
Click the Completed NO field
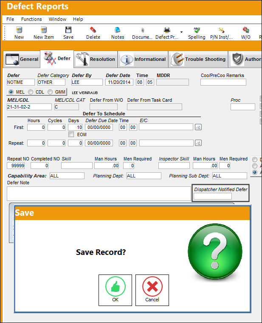39,166
